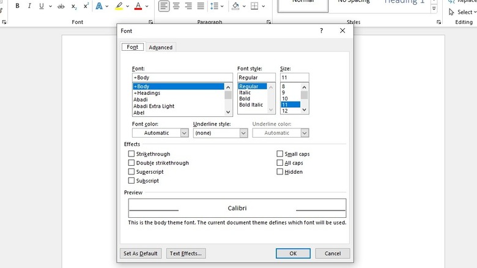Check the Small caps option
The image size is (477, 268).
(x=280, y=154)
